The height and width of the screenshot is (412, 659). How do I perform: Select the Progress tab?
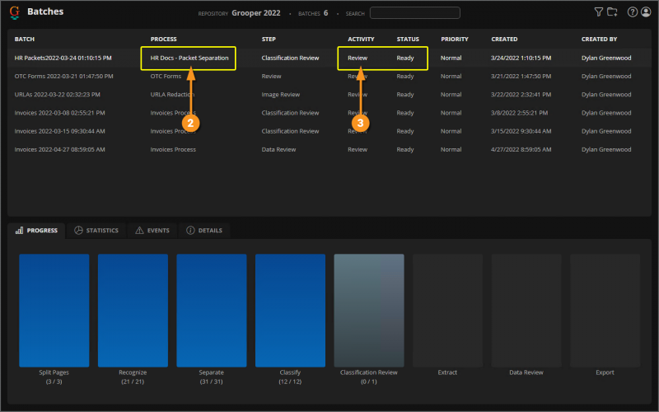(x=36, y=231)
